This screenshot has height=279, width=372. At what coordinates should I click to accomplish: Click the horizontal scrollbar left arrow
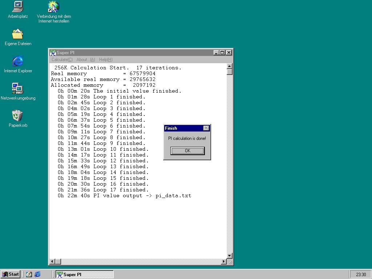pyautogui.click(x=52, y=262)
